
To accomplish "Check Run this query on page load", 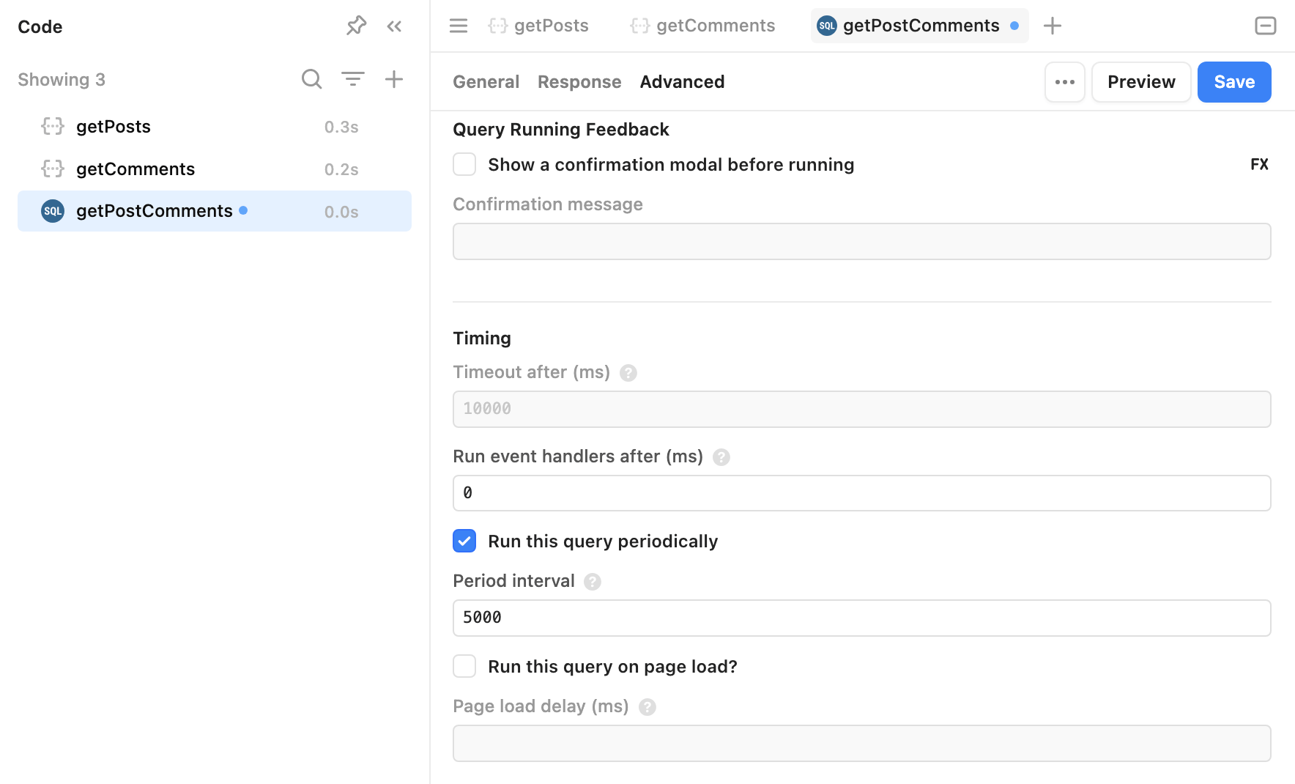I will click(464, 666).
